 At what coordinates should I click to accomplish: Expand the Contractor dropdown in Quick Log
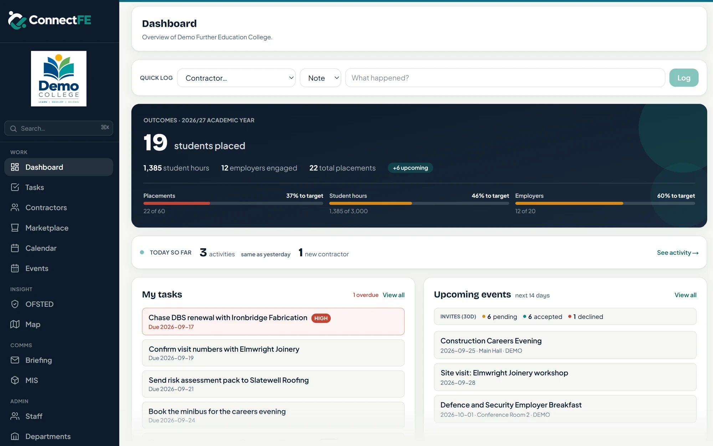[236, 78]
